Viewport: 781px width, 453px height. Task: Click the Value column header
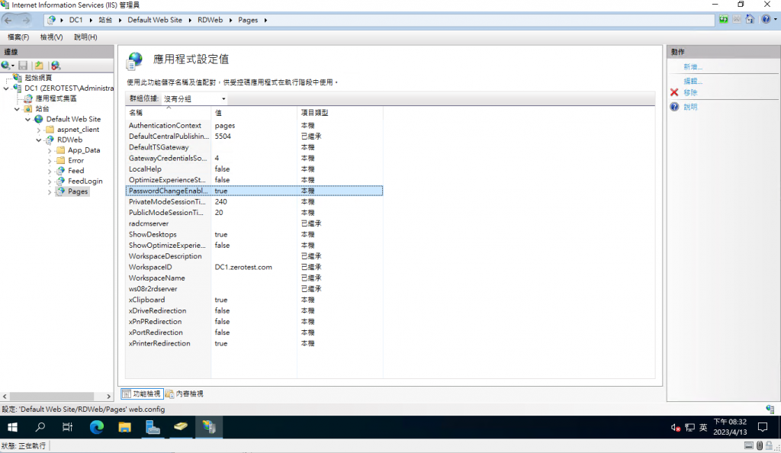pyautogui.click(x=254, y=113)
